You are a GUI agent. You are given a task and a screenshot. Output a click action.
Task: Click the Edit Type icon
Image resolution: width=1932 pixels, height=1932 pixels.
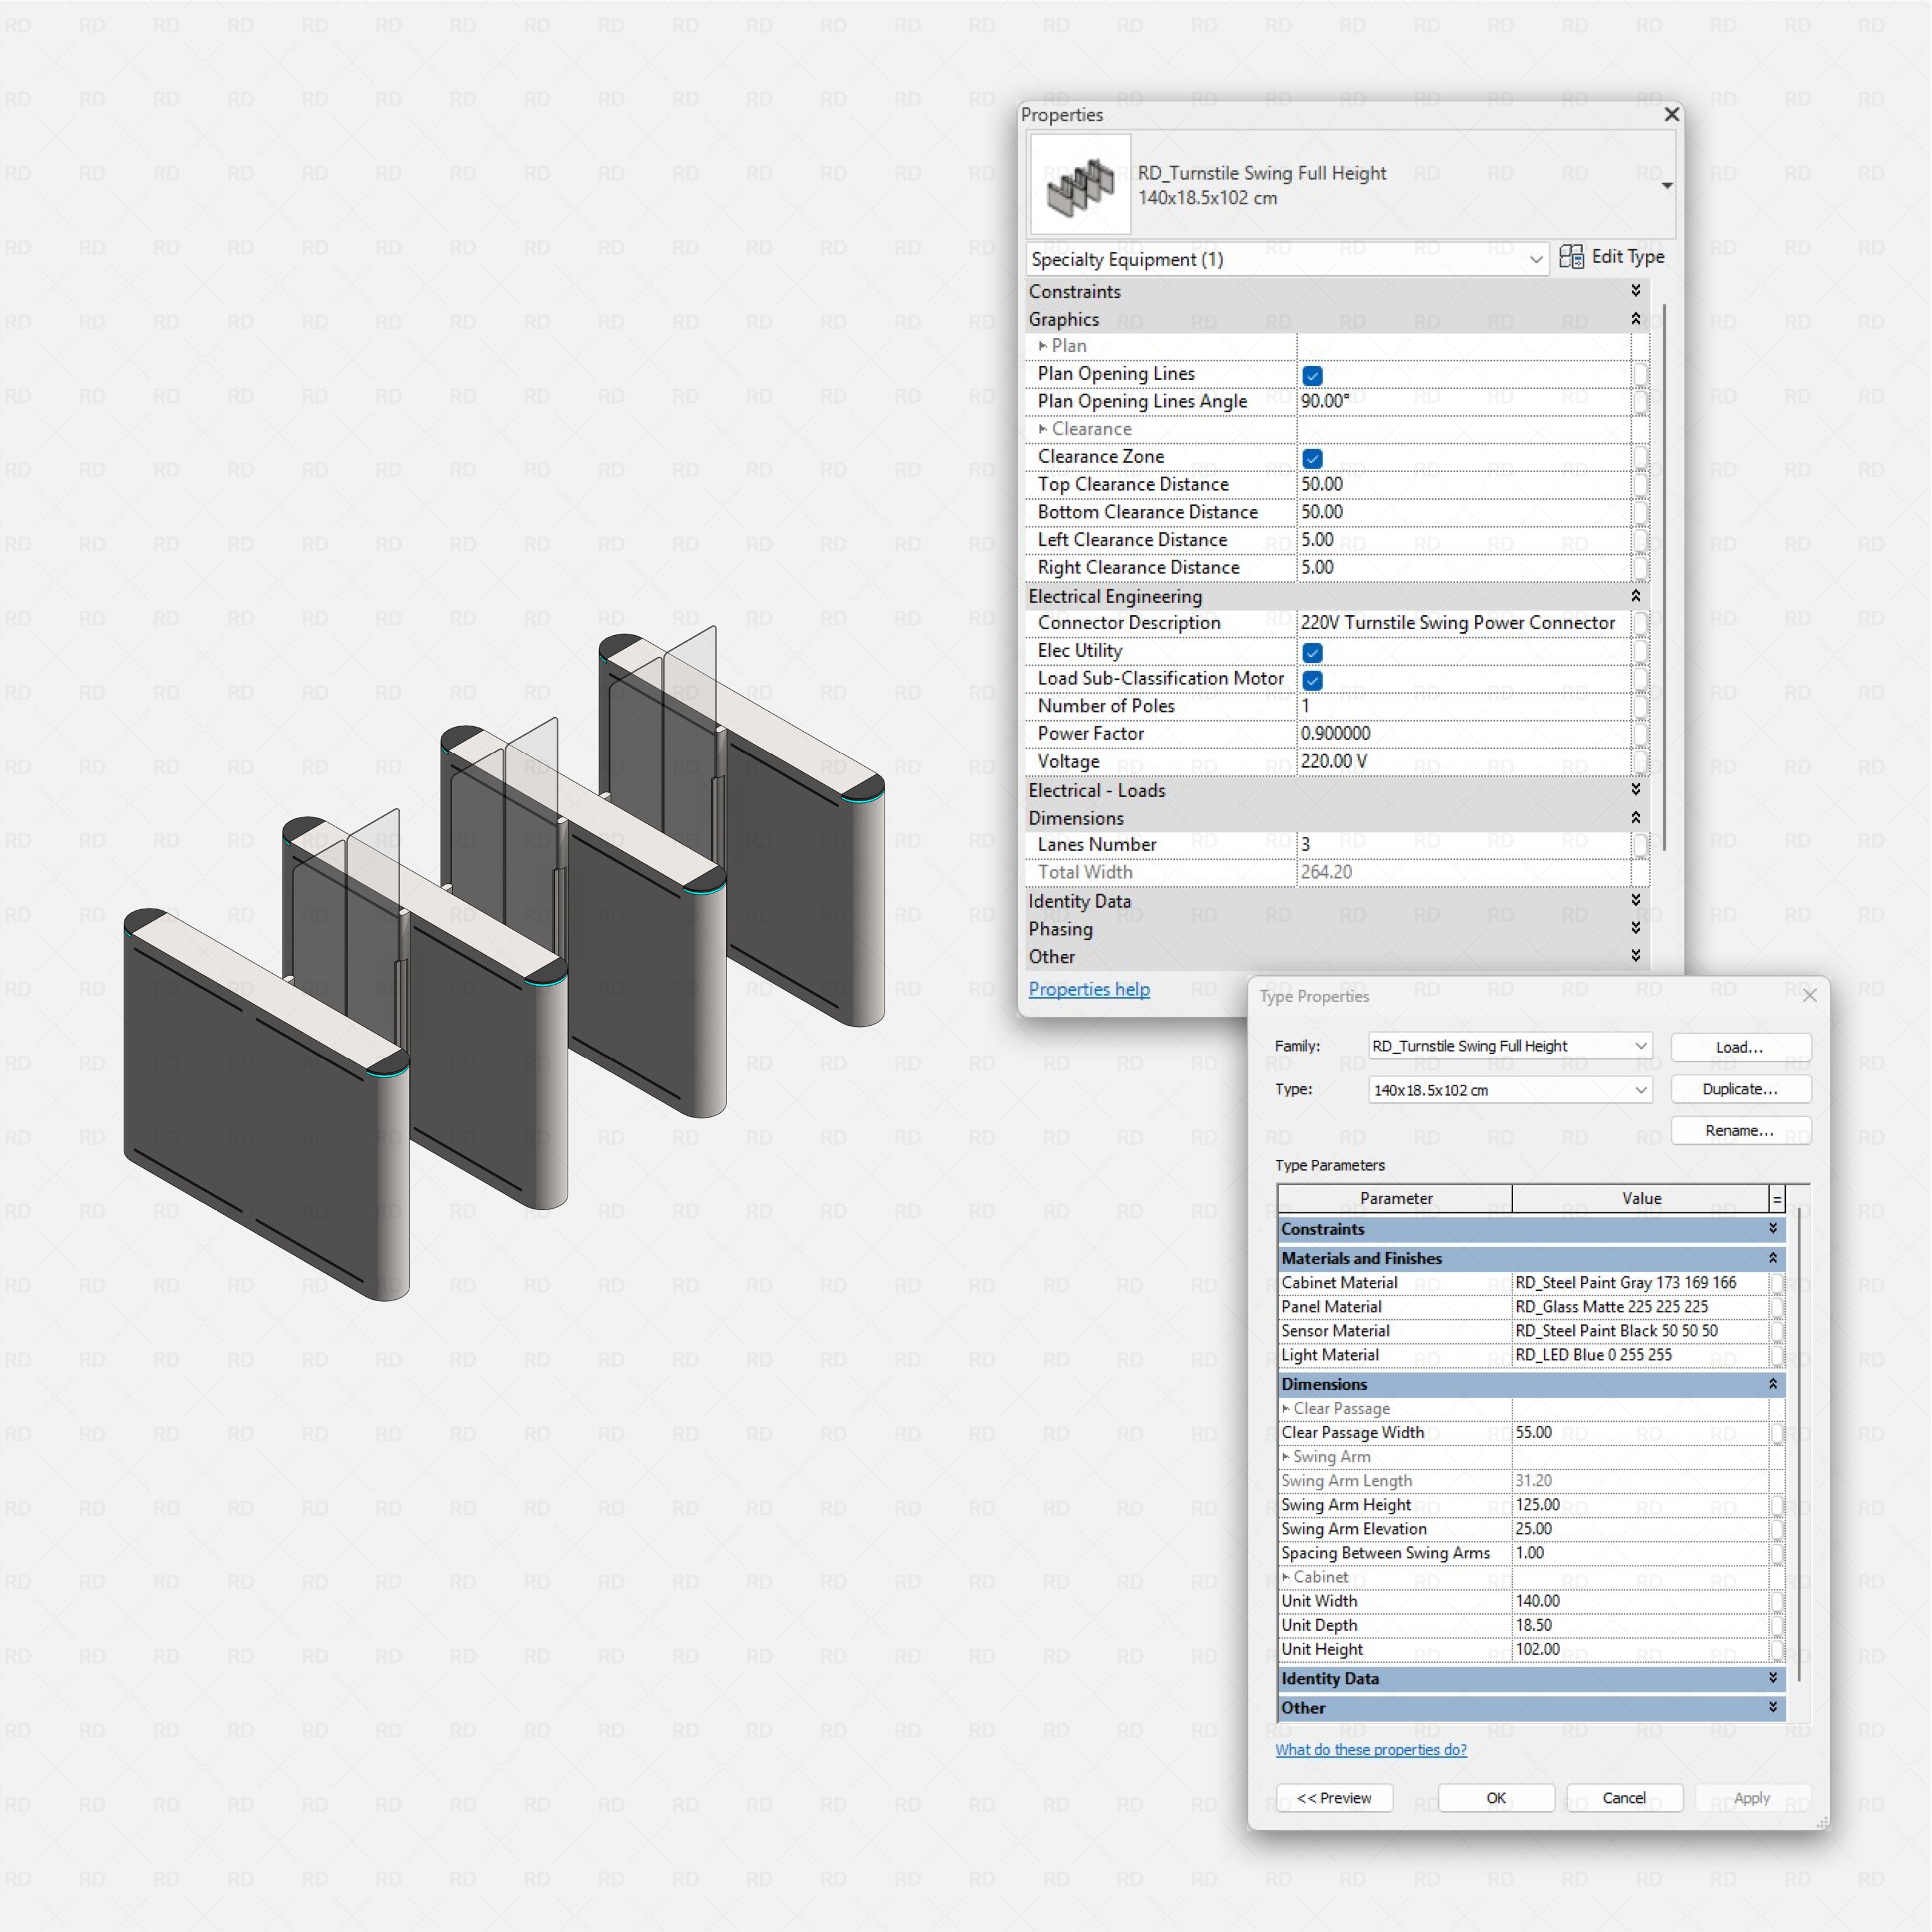click(x=1571, y=257)
